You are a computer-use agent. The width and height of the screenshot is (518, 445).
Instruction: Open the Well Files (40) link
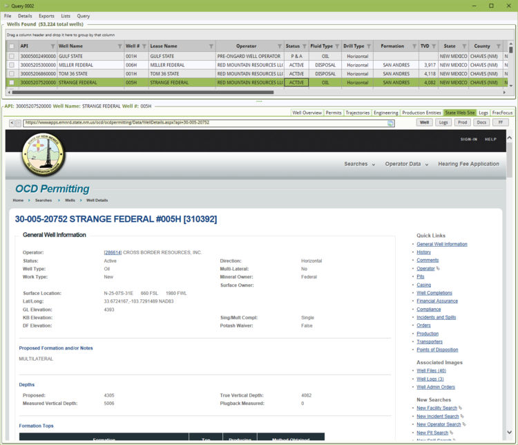[x=431, y=370]
